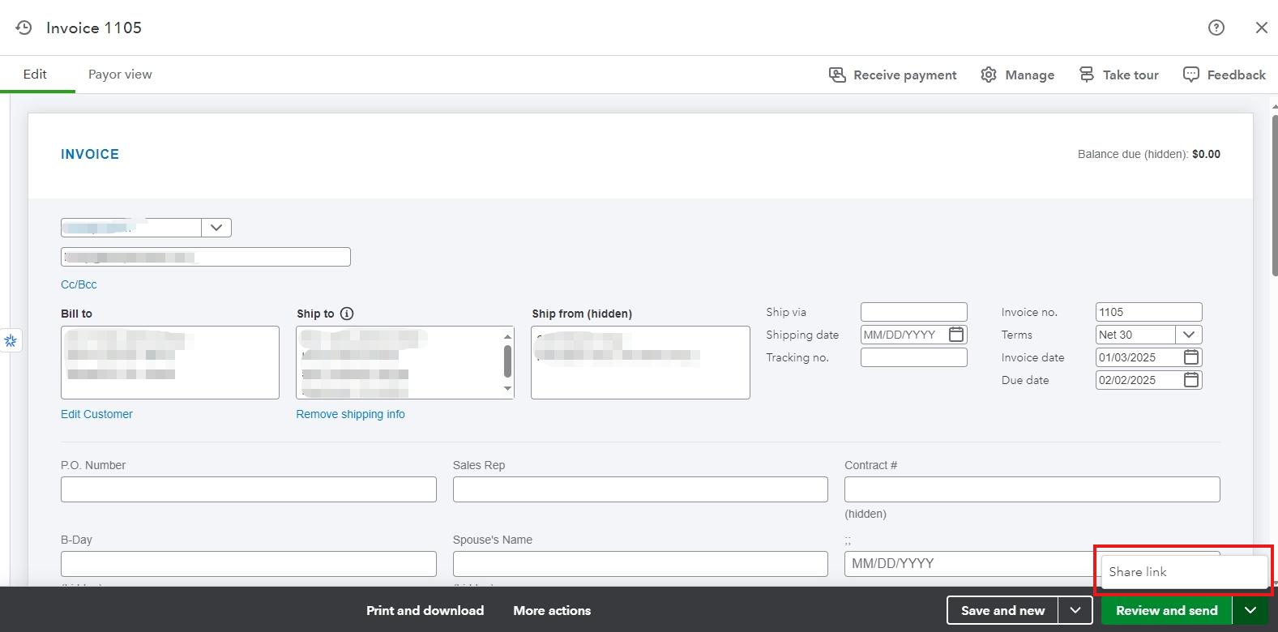Select Share link from the menu
This screenshot has width=1278, height=632.
click(1138, 572)
